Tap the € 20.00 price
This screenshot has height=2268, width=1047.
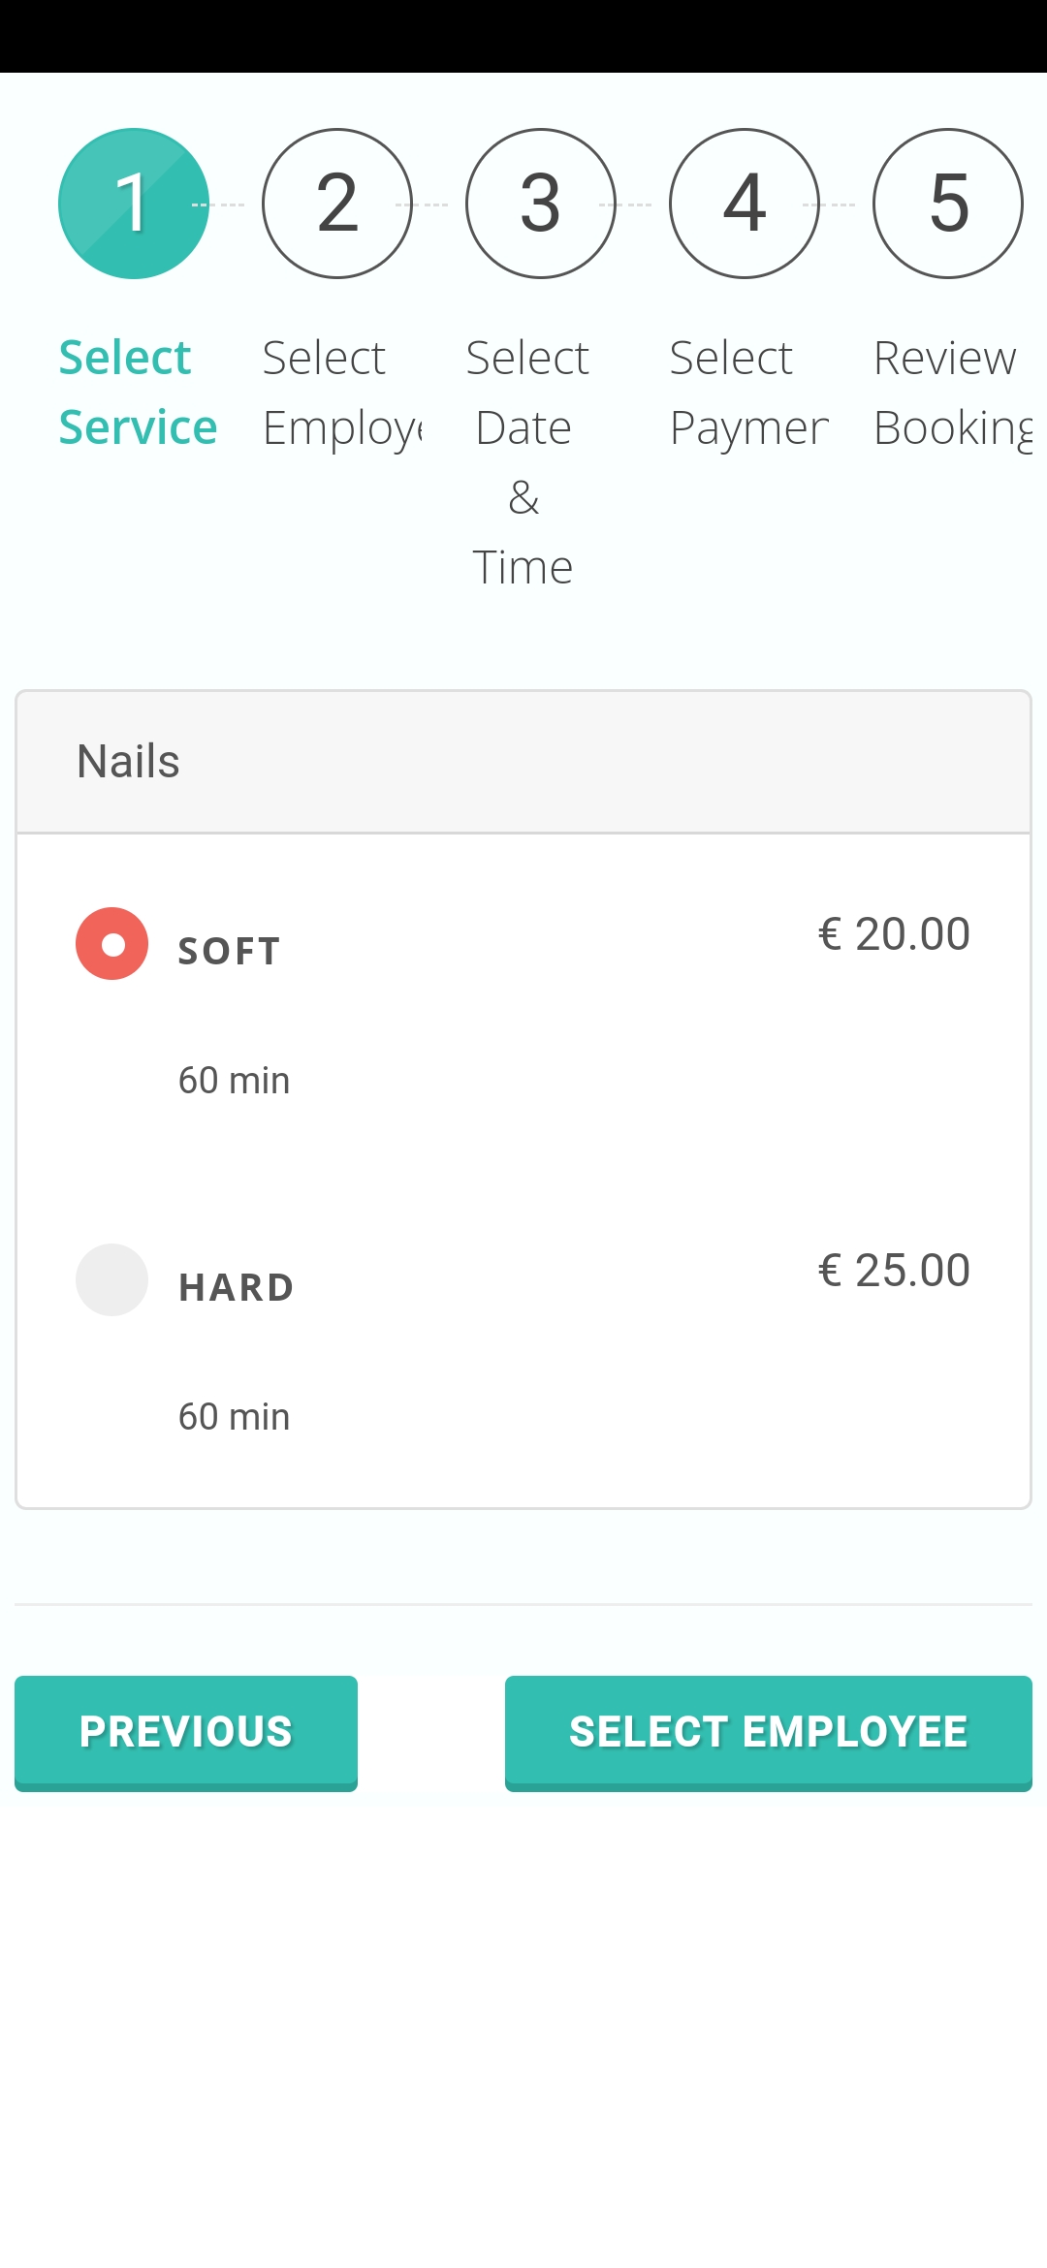[894, 934]
